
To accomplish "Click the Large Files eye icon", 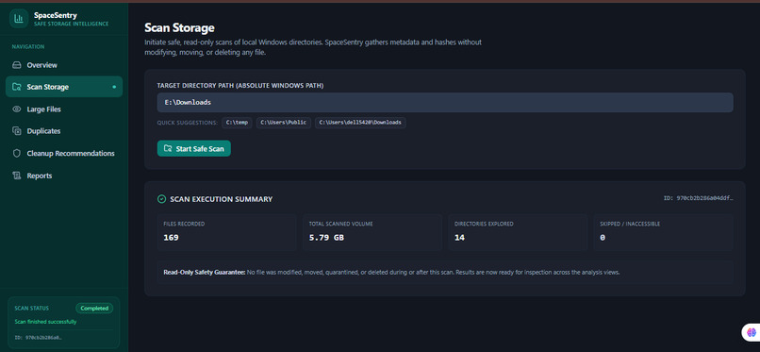I will click(x=17, y=109).
